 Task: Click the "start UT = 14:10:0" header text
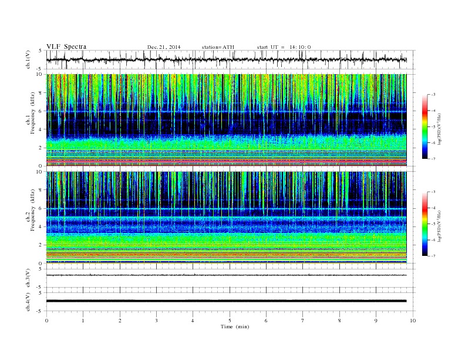tap(284, 47)
